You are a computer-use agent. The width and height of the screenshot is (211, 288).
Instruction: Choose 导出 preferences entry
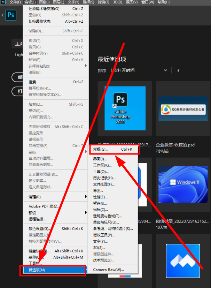113,191
